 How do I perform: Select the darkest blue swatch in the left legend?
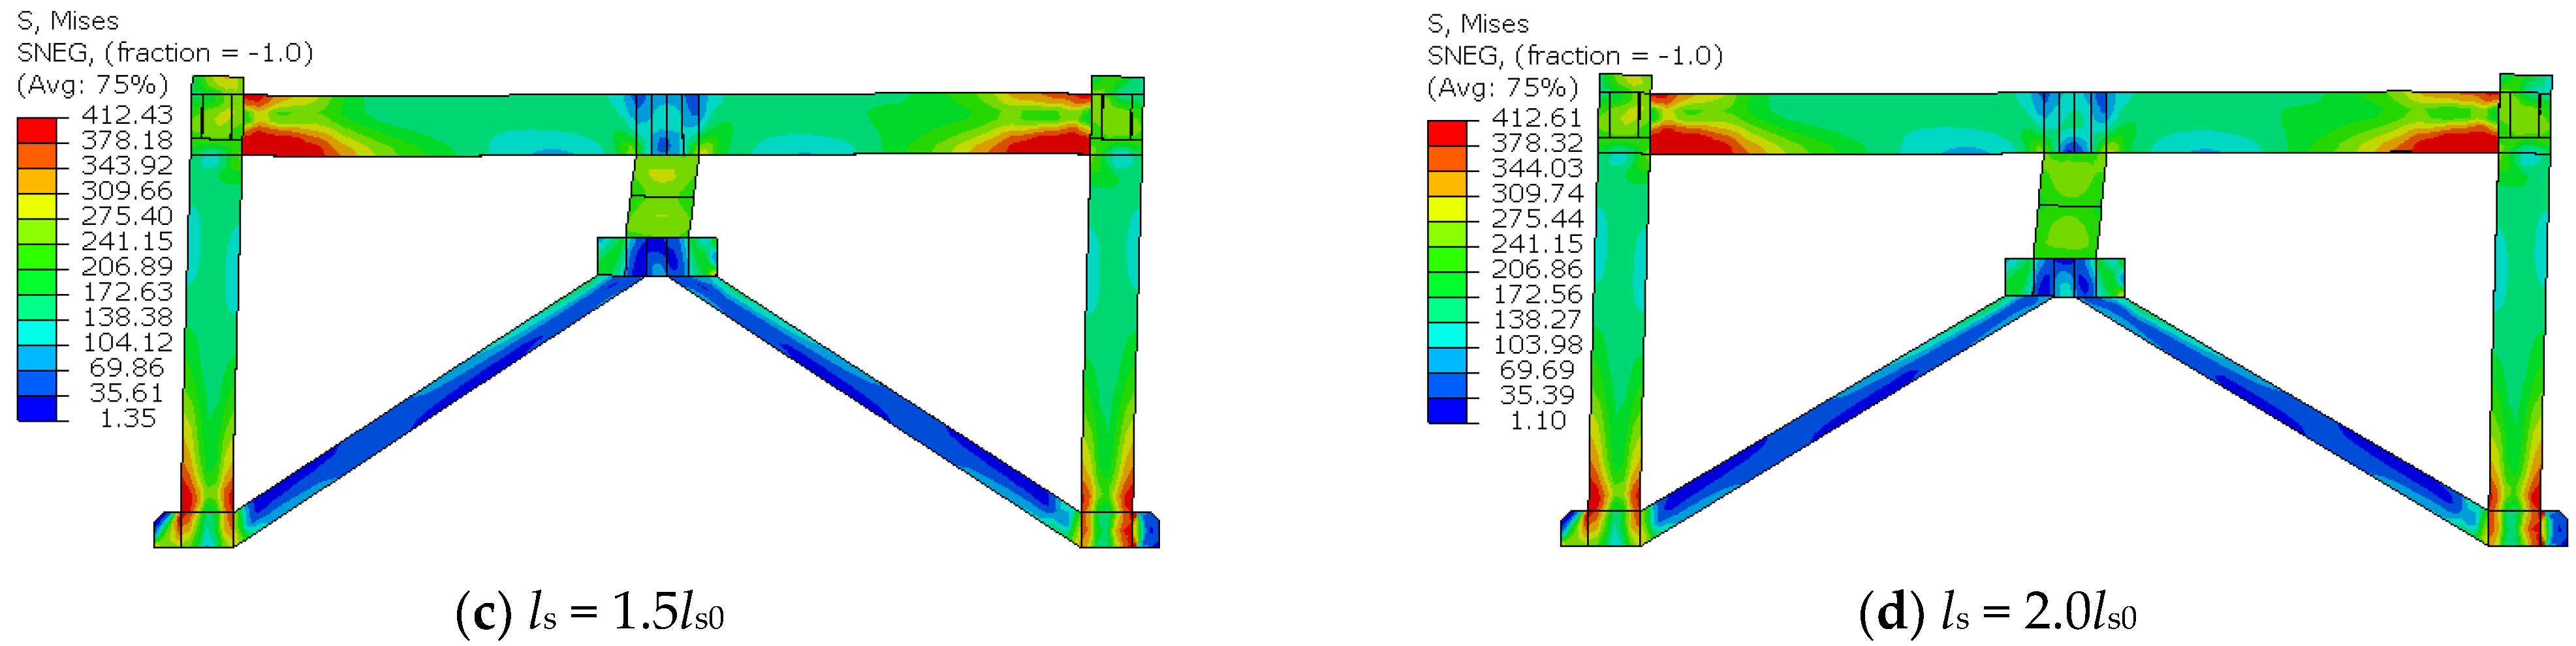coord(37,408)
